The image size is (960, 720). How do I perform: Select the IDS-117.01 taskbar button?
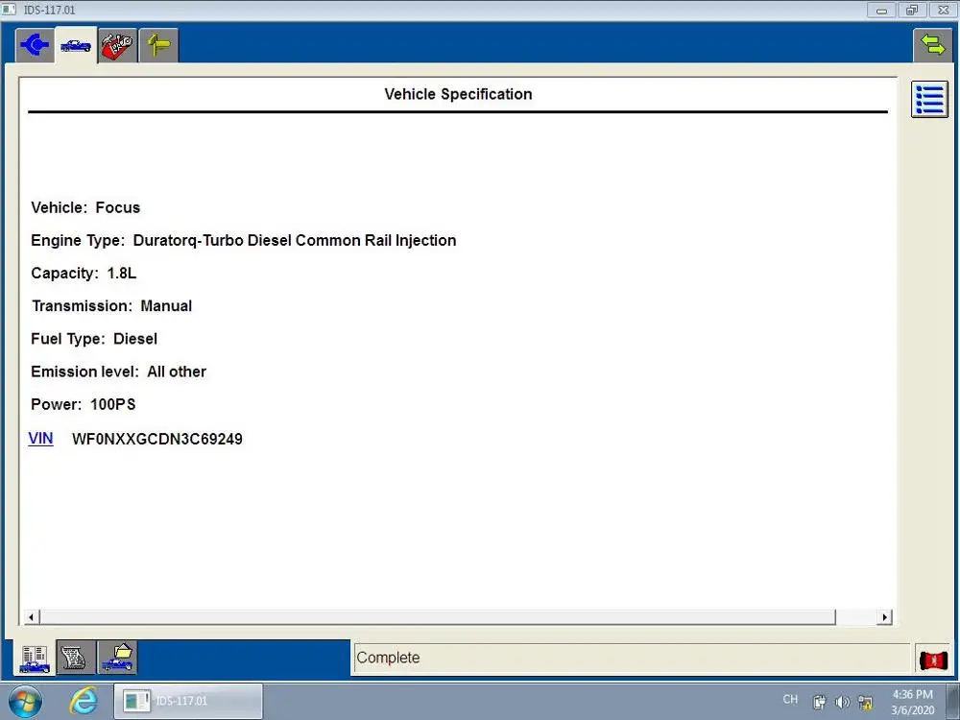coord(189,700)
